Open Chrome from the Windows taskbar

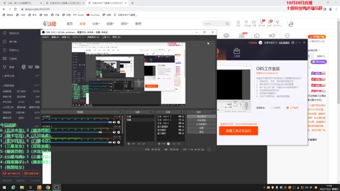(48, 188)
